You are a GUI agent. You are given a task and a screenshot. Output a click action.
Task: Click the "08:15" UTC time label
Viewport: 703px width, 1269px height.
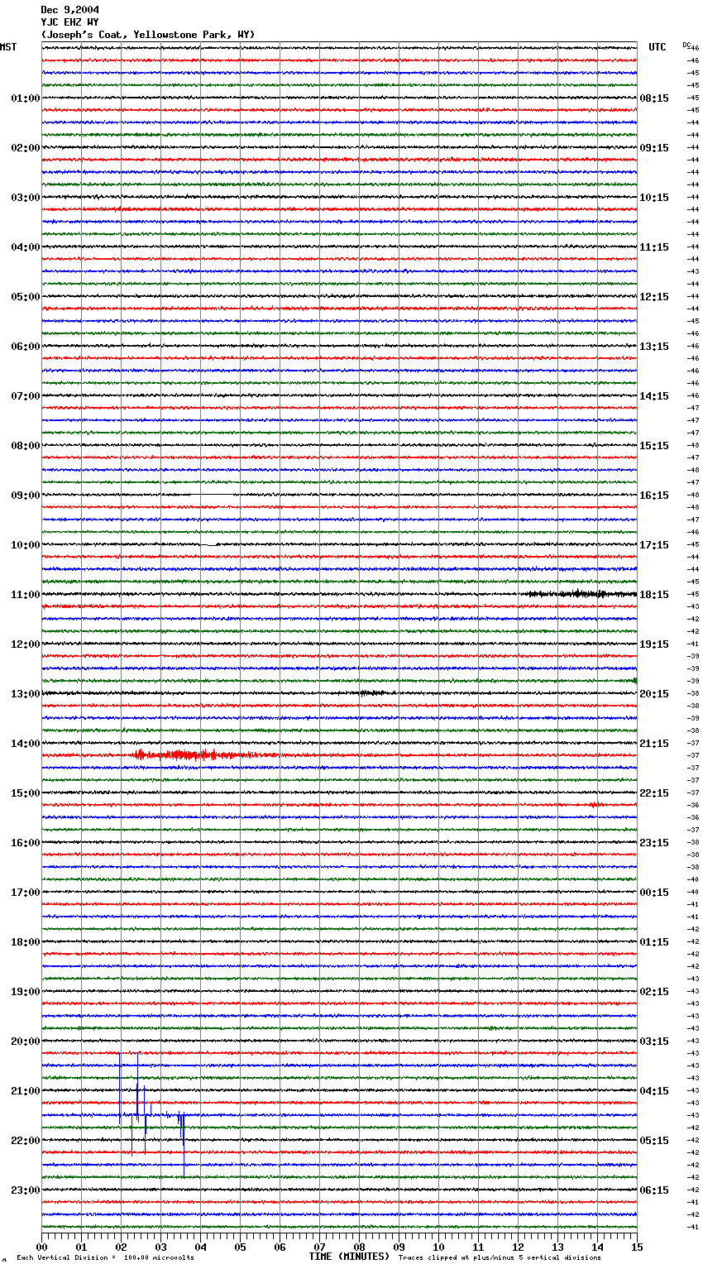[x=654, y=98]
